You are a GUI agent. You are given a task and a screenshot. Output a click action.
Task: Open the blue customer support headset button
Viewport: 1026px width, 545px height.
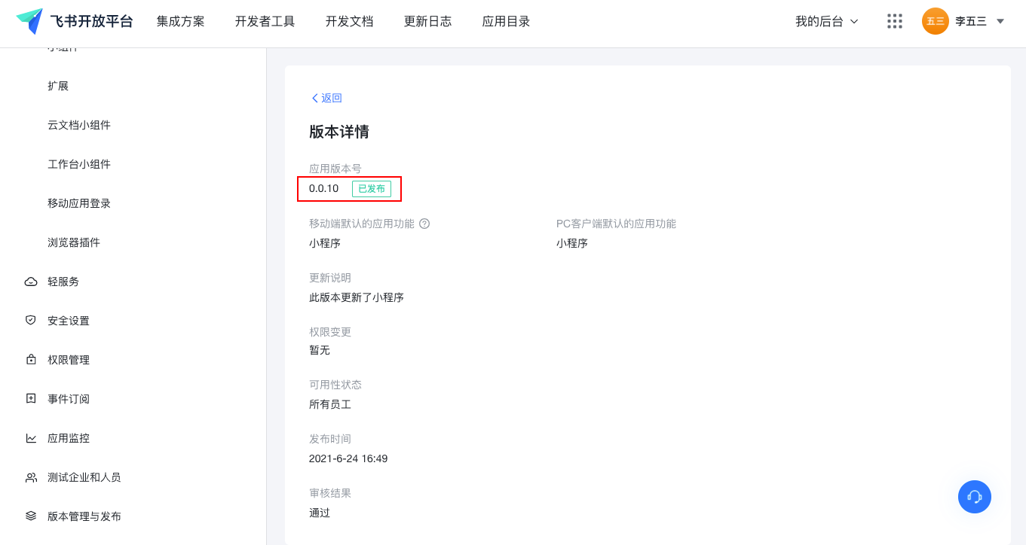(x=974, y=497)
